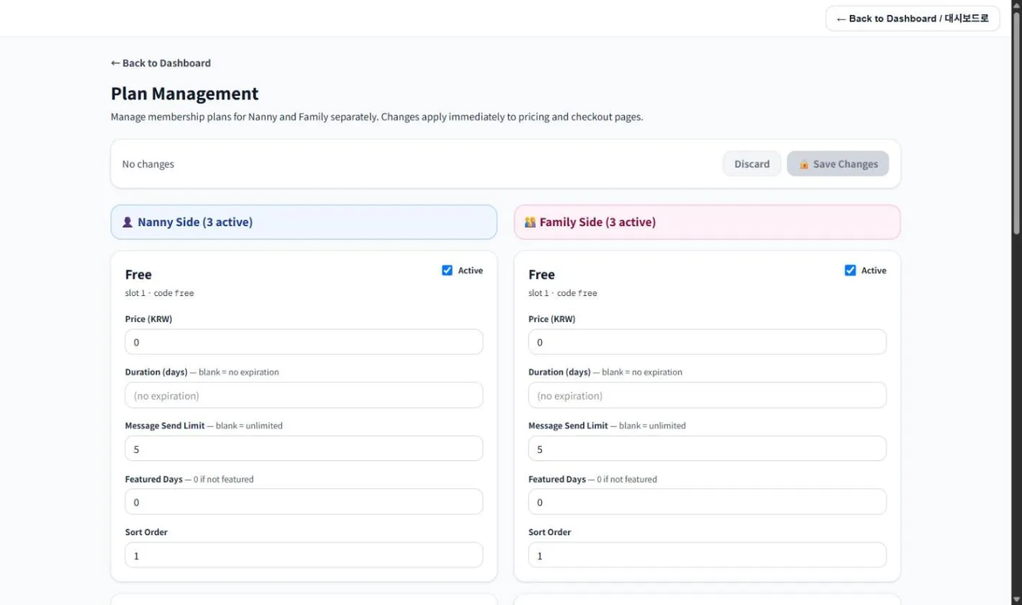The width and height of the screenshot is (1022, 605).
Task: Select the Family Free Featured Days field
Action: click(x=707, y=502)
